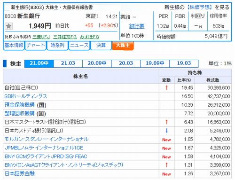Image resolution: width=235 pixels, height=180 pixels.
Task: Click the 8303 新生銀行 stock name
Action: [x=23, y=16]
